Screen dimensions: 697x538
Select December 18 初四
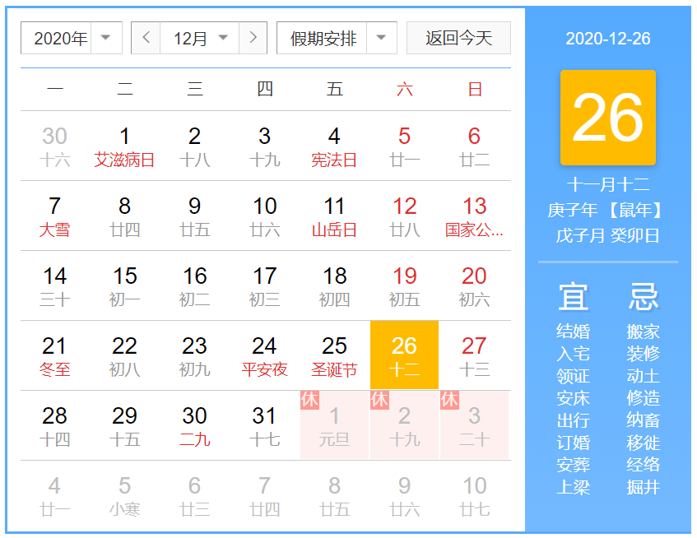[334, 286]
